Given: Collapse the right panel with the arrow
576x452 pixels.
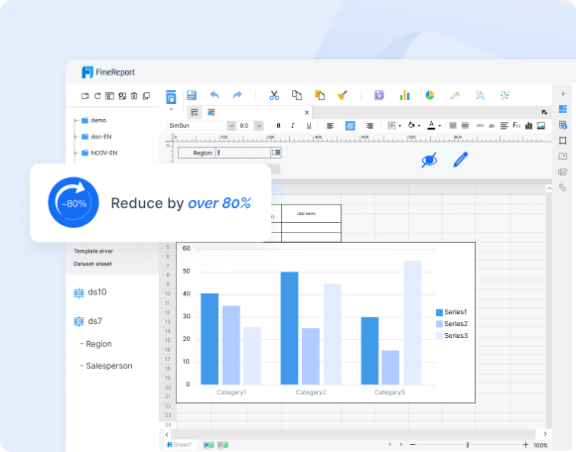Looking at the screenshot, I should coord(563,94).
